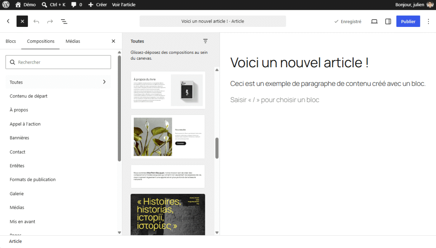The height and width of the screenshot is (248, 436).
Task: Switch to the Compositions tab
Action: (x=41, y=41)
